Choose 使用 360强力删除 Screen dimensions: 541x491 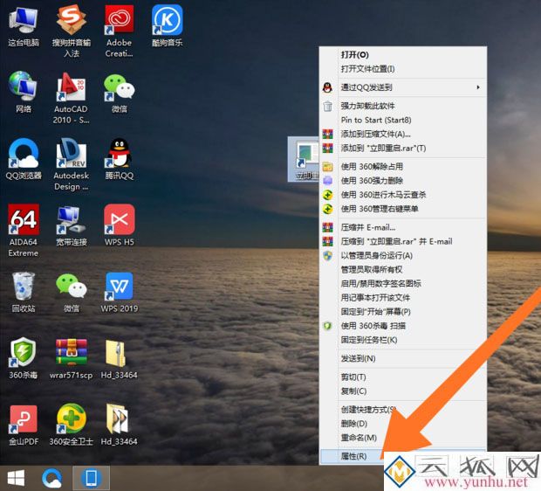403,181
